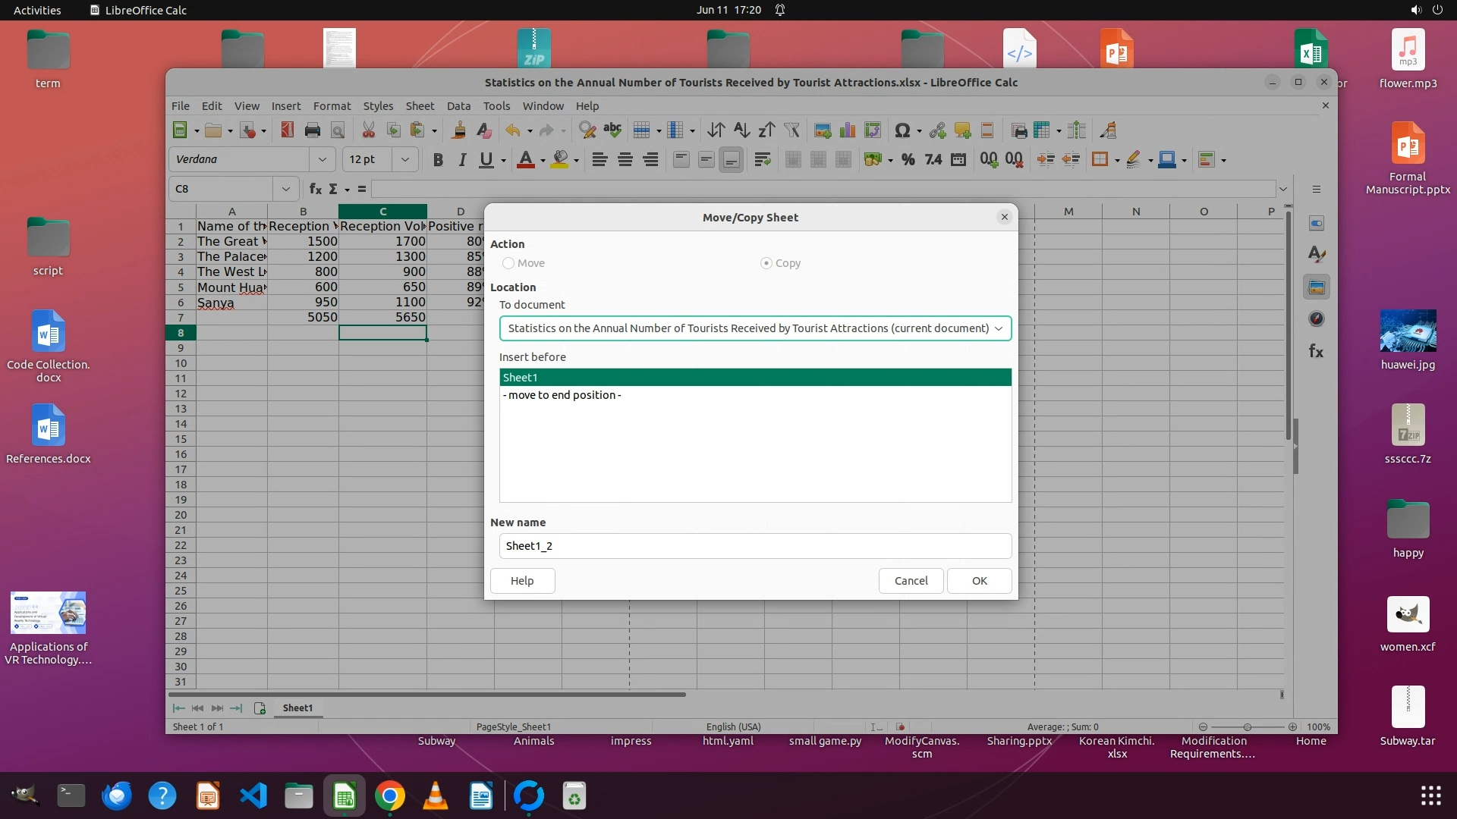
Task: Click the Insert Chart toolbar icon
Action: pyautogui.click(x=847, y=130)
